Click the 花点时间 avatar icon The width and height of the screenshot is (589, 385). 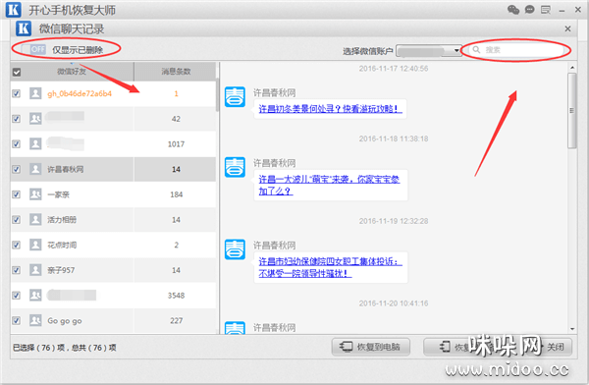point(35,245)
